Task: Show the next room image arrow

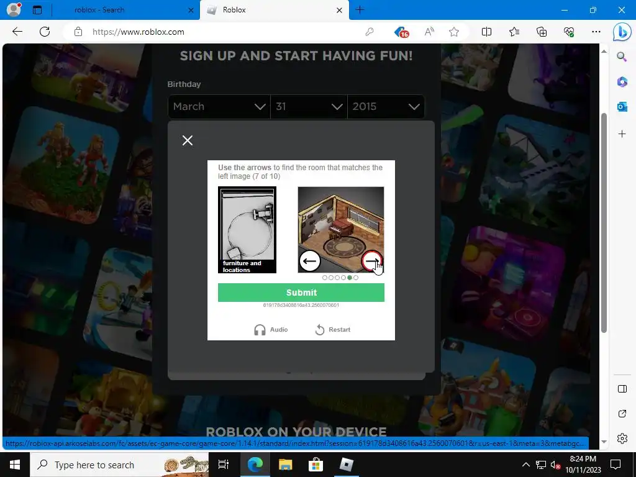Action: tap(371, 261)
